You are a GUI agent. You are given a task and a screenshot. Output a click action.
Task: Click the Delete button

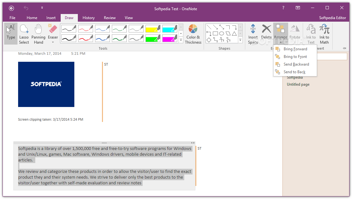267,32
